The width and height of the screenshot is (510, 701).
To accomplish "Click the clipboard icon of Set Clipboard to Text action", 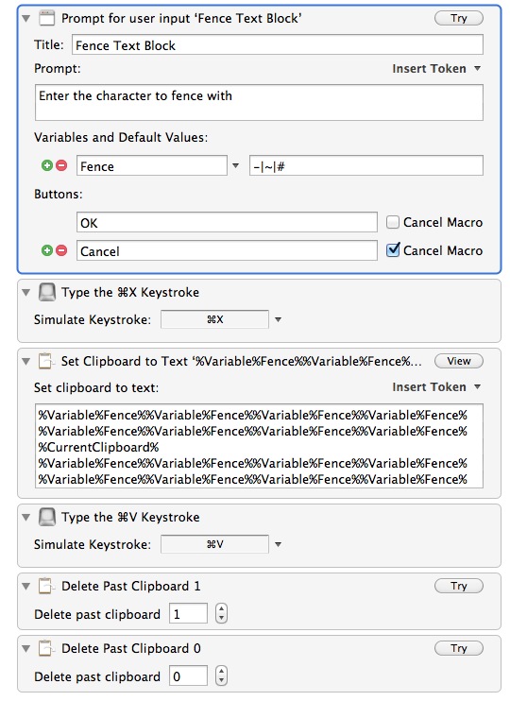I will [x=45, y=361].
